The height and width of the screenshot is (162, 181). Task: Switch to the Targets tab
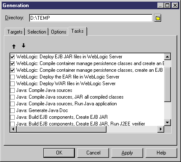click(x=15, y=32)
